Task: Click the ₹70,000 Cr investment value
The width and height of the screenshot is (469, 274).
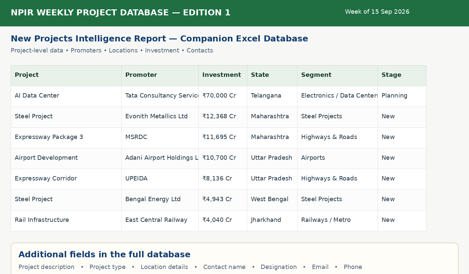Action: click(x=219, y=96)
